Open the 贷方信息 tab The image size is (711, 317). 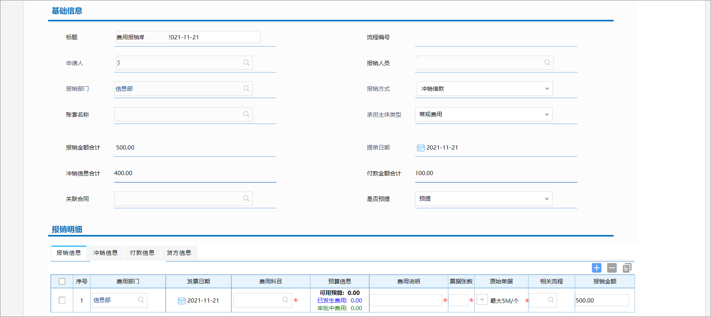click(x=179, y=253)
